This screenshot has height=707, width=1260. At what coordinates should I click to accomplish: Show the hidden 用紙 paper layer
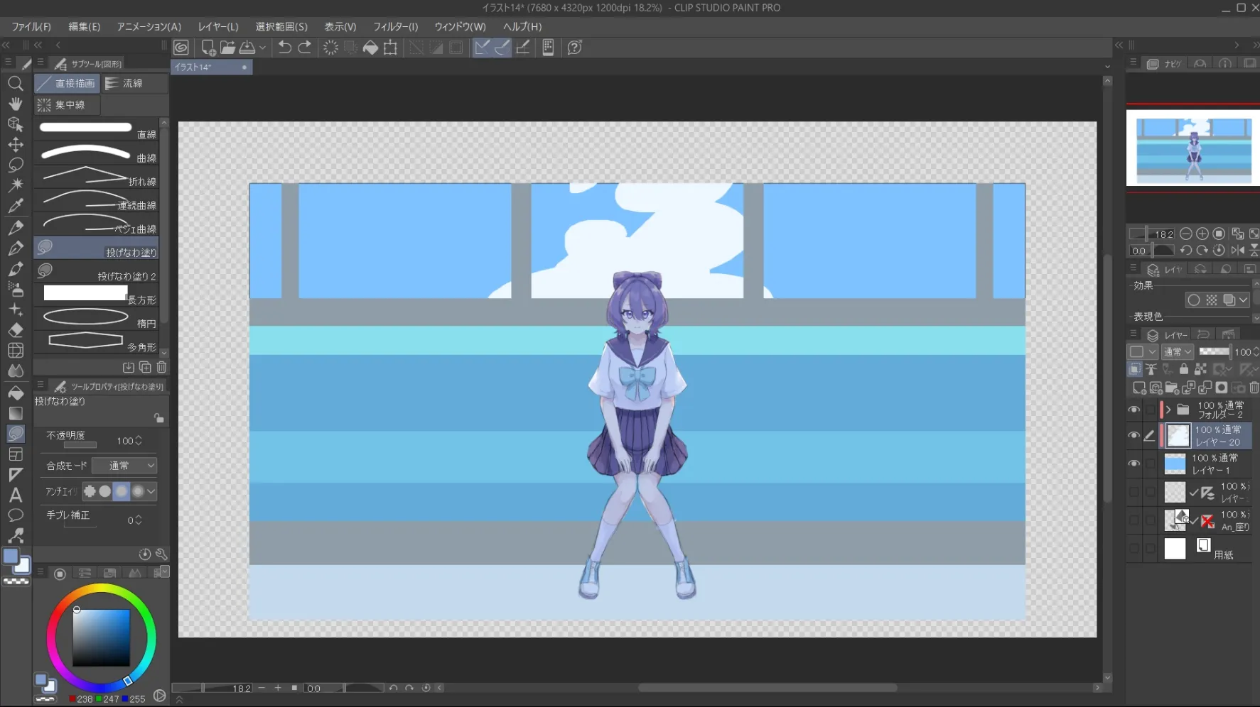[x=1134, y=548]
